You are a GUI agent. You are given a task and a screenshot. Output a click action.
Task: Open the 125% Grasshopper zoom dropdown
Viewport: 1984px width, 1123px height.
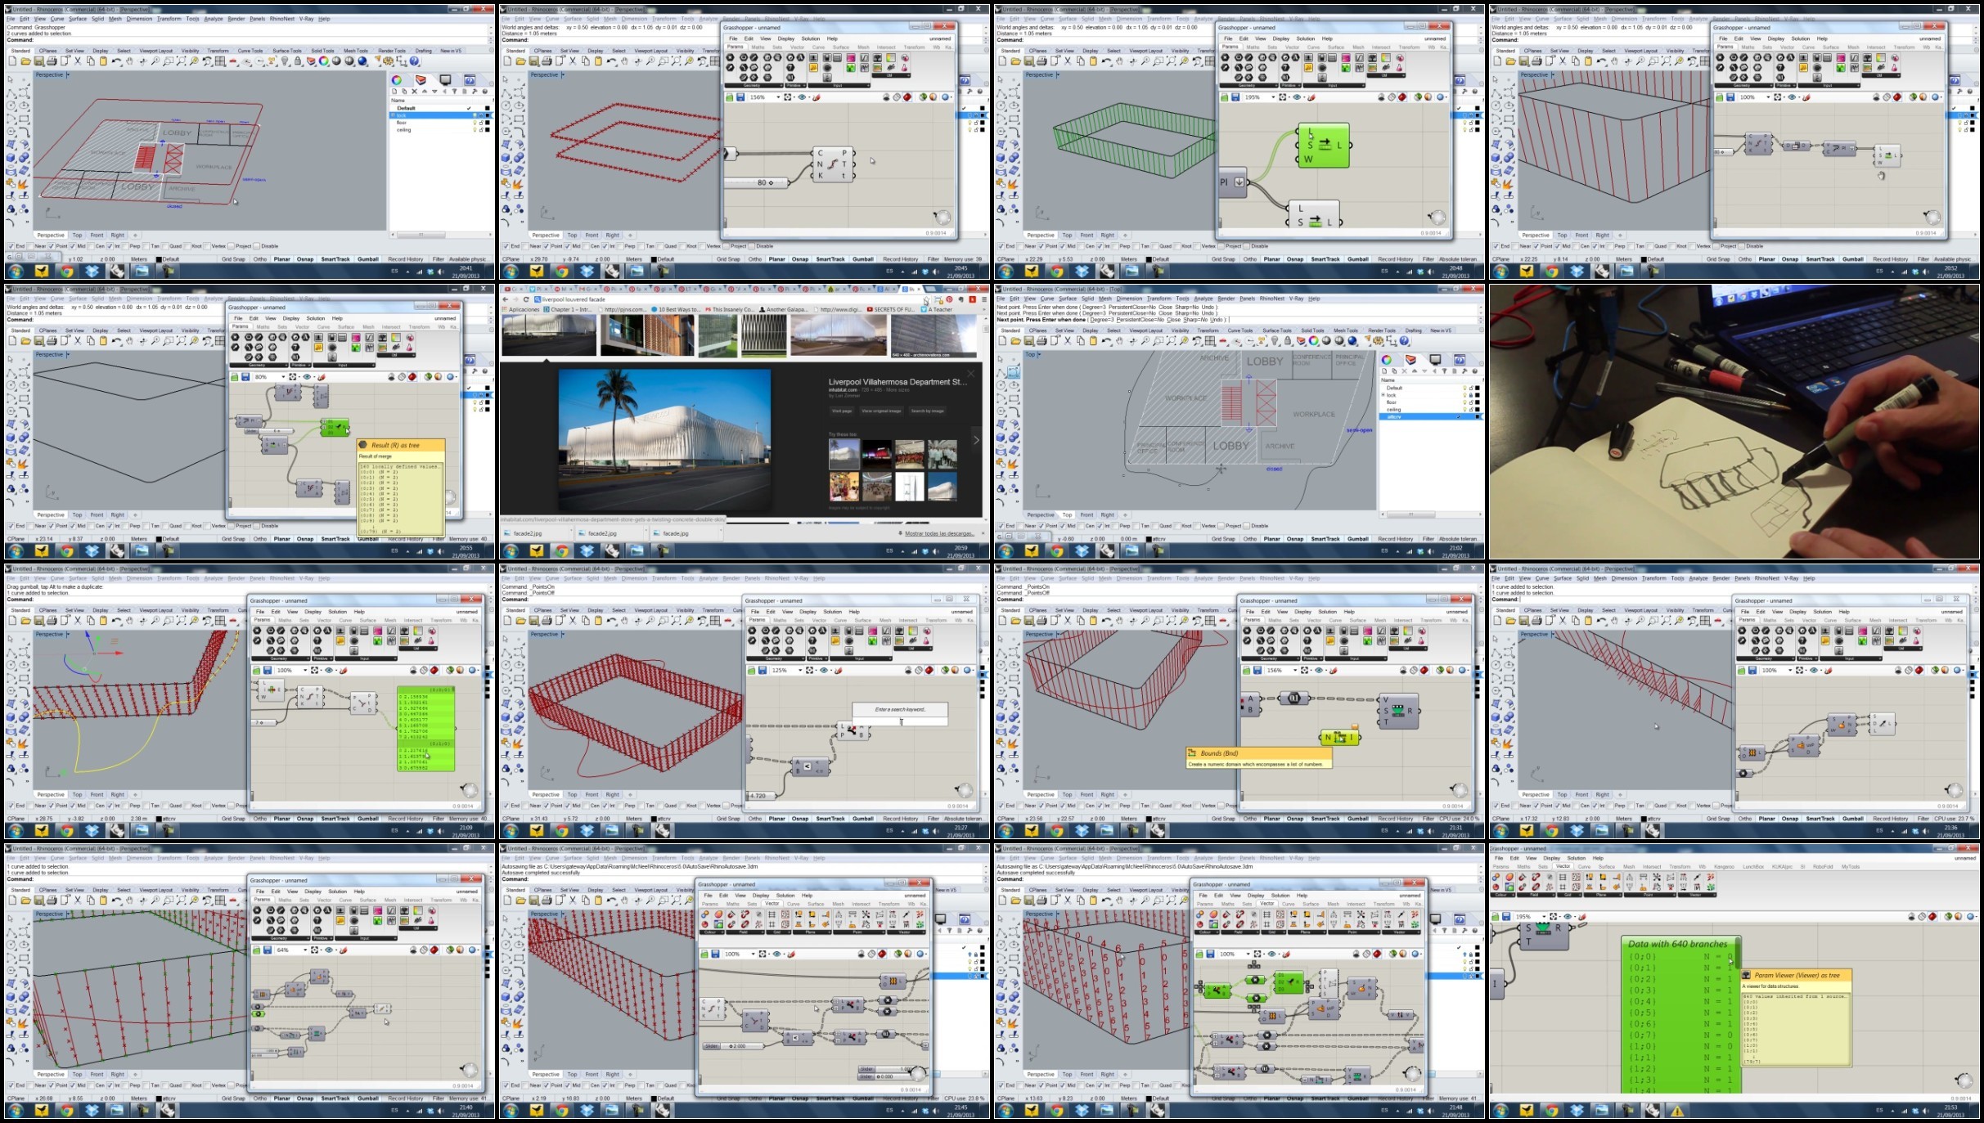coord(800,671)
